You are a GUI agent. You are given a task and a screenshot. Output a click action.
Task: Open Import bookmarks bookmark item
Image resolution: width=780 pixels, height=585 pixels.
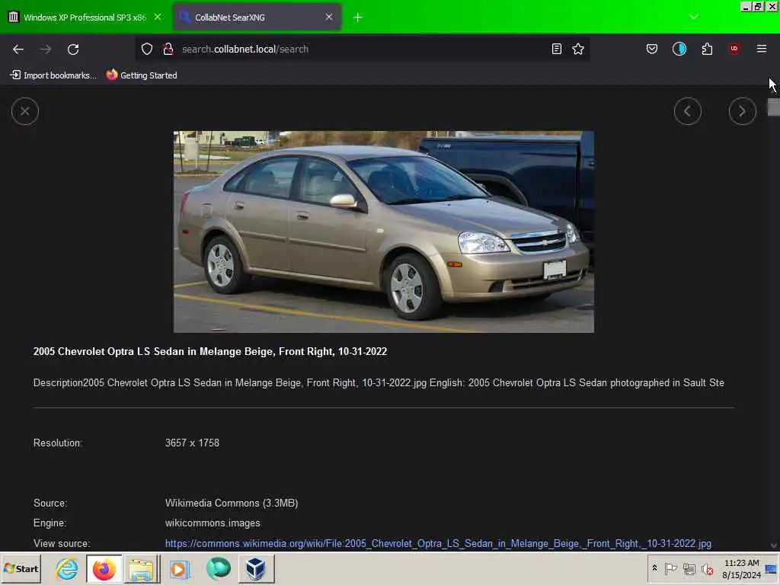tap(53, 75)
